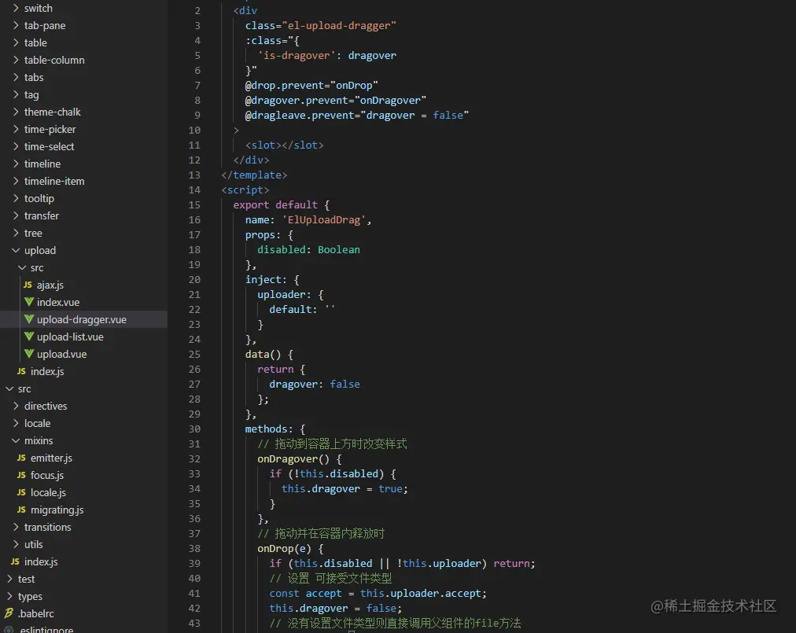Select upload-dragger.vue file
The image size is (796, 633).
click(x=83, y=319)
